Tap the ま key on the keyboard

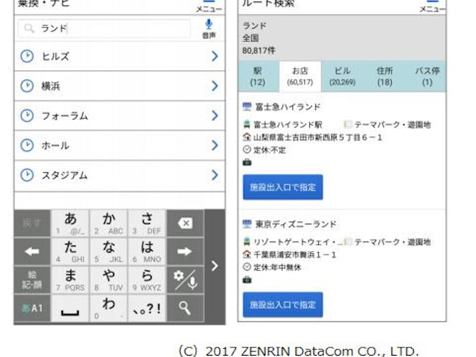coord(70,280)
